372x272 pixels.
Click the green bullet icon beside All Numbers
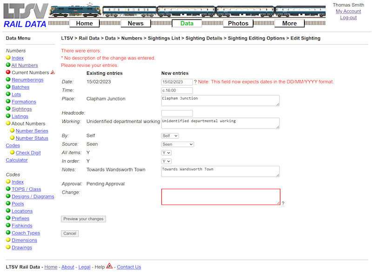(9, 65)
